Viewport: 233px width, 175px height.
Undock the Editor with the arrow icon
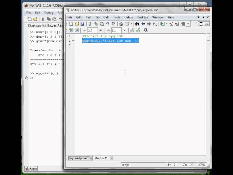point(204,17)
